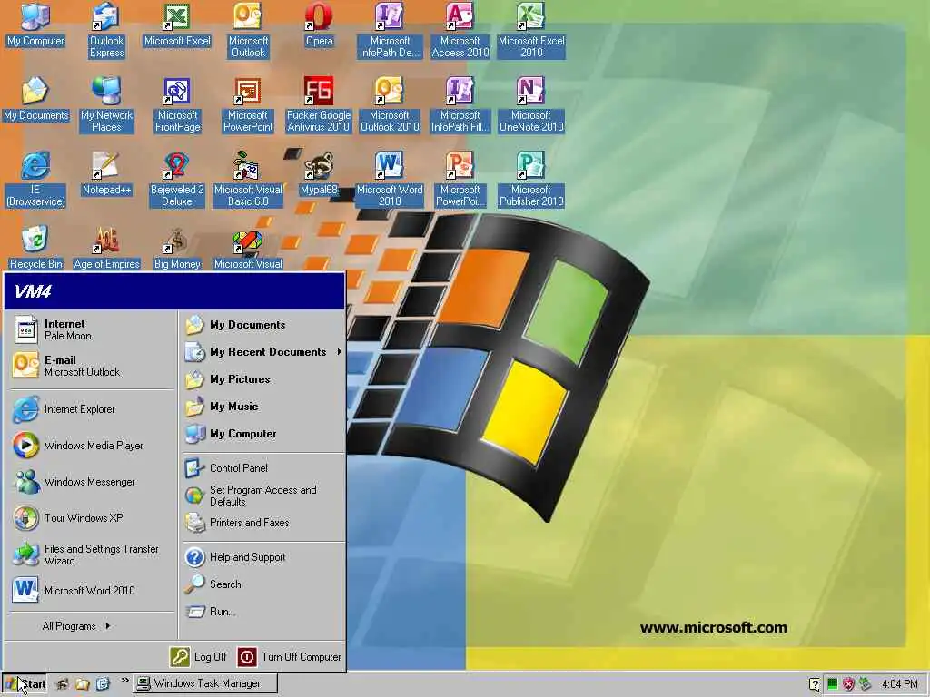Open E-mail Microsoft Outlook in Start menu
This screenshot has width=930, height=697.
pyautogui.click(x=92, y=366)
